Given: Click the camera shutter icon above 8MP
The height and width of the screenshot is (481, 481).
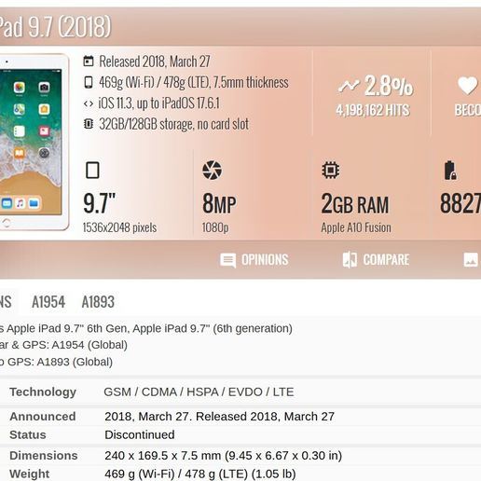Looking at the screenshot, I should point(212,170).
